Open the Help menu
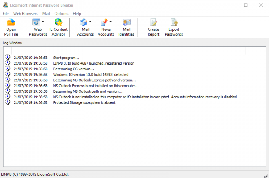Image resolution: width=269 pixels, height=178 pixels. [x=76, y=13]
